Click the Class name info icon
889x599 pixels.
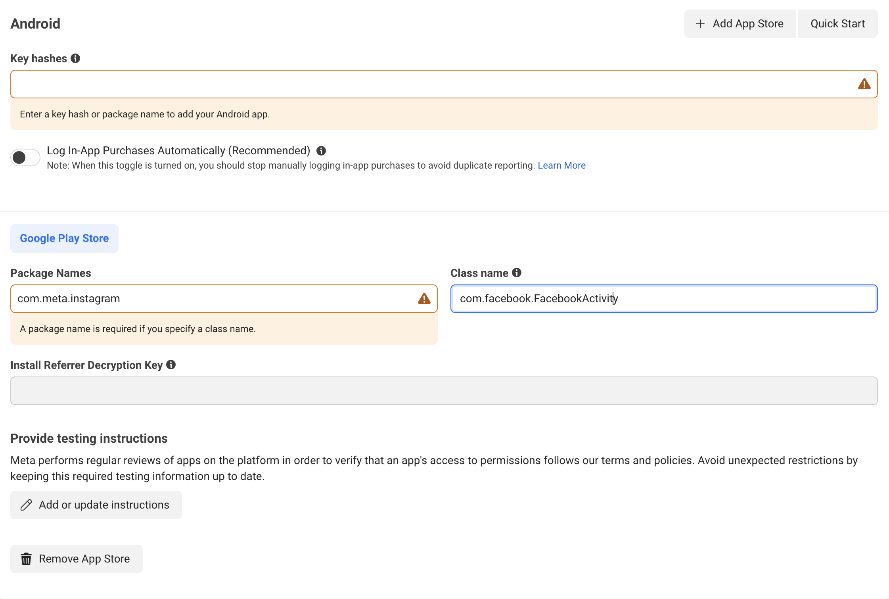coord(517,273)
